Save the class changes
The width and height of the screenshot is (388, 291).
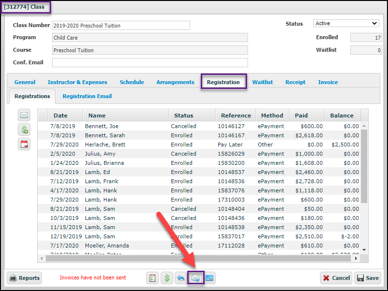tap(368, 278)
